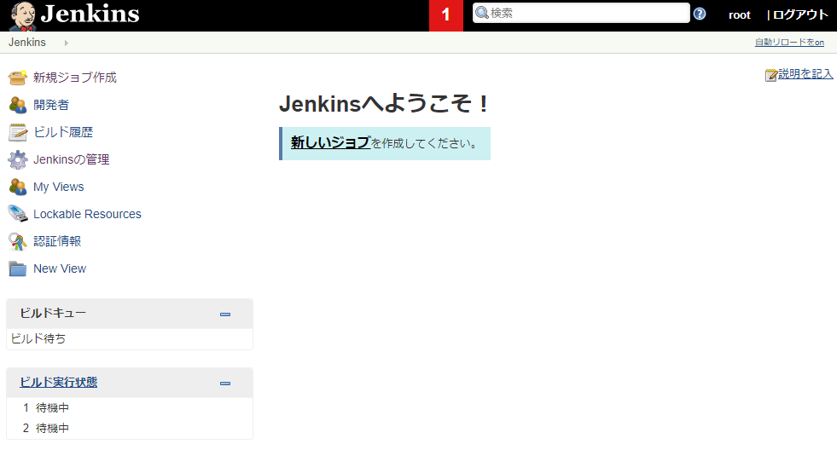Image resolution: width=837 pixels, height=450 pixels.
Task: Click the ビルド待ち queue status text
Action: click(38, 338)
